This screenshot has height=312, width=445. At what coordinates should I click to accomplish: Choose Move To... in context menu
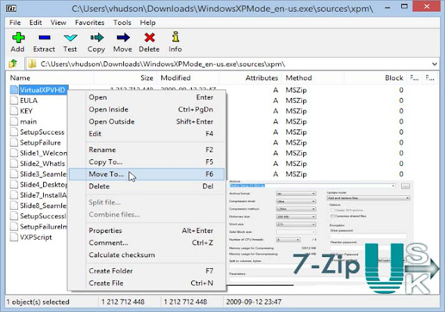pyautogui.click(x=147, y=174)
